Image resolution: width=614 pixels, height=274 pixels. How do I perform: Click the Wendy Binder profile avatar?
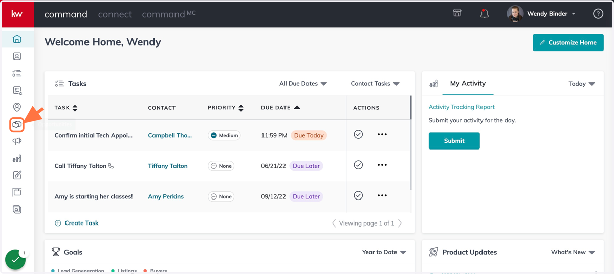pyautogui.click(x=515, y=14)
